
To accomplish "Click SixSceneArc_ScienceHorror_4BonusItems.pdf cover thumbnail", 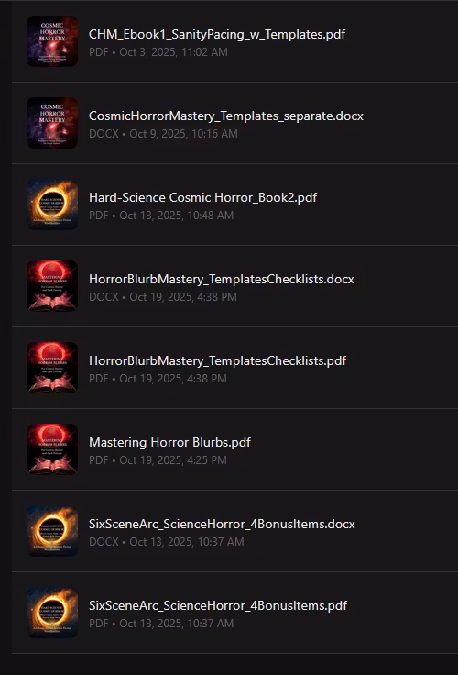I will (52, 612).
